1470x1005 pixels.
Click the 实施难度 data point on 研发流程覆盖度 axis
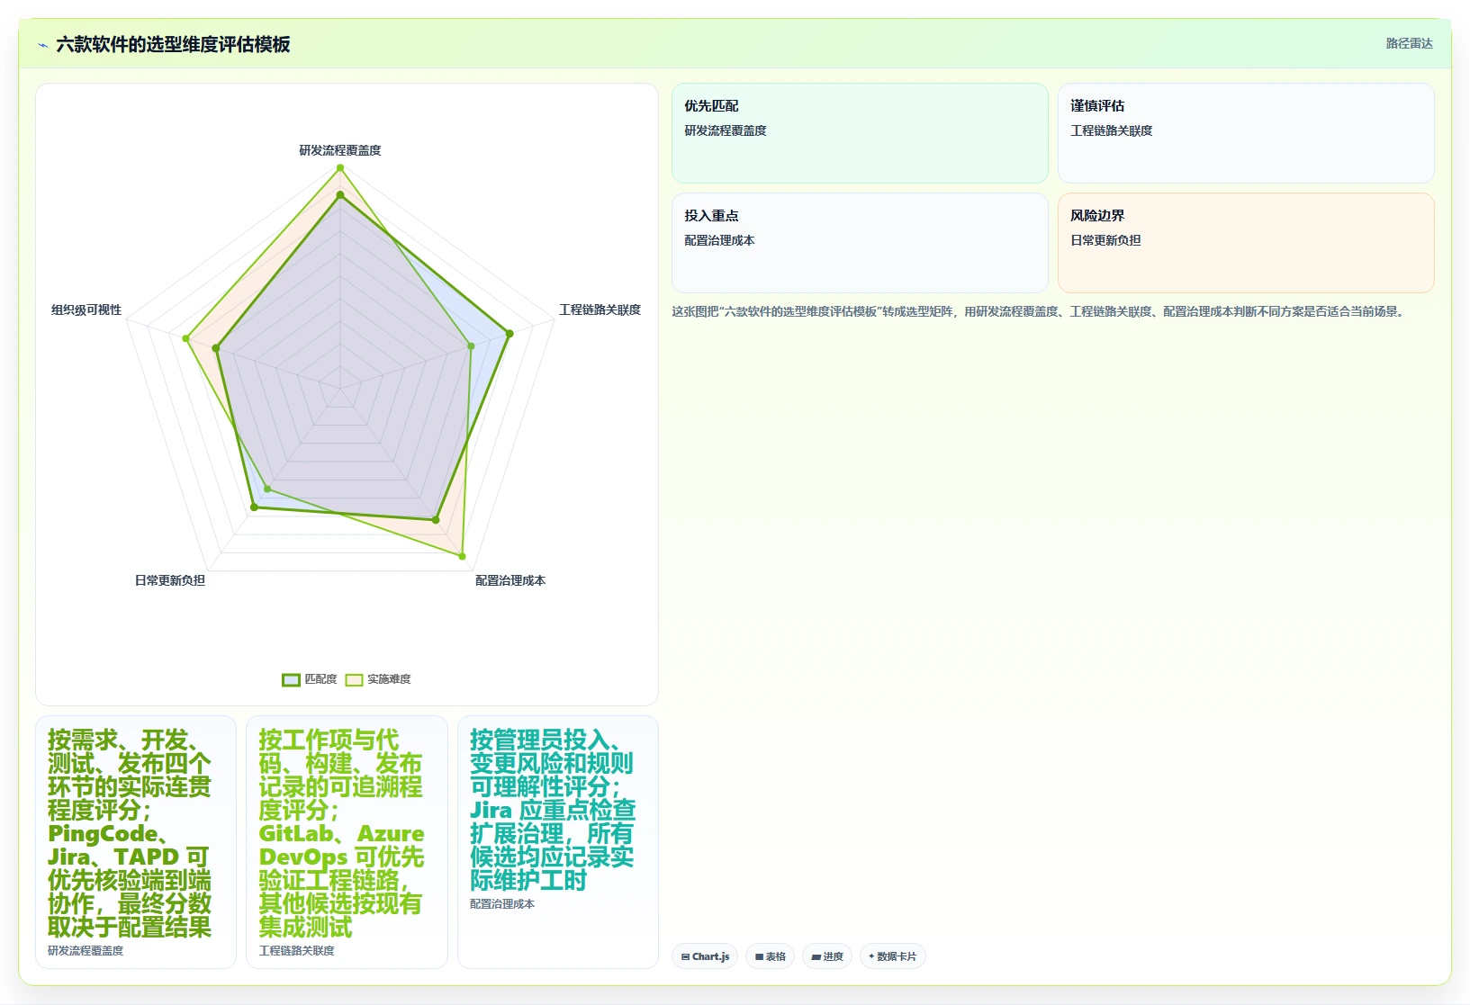340,168
